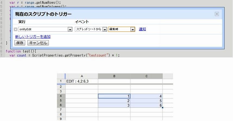Open the onMyEdit function dropdown
Viewport: 233px width, 121px height.
pyautogui.click(x=70, y=29)
